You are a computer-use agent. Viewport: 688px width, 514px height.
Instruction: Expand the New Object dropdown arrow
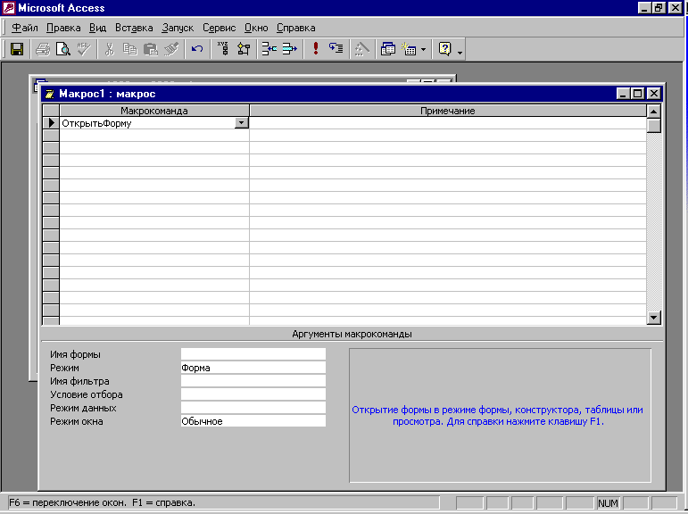(x=423, y=49)
